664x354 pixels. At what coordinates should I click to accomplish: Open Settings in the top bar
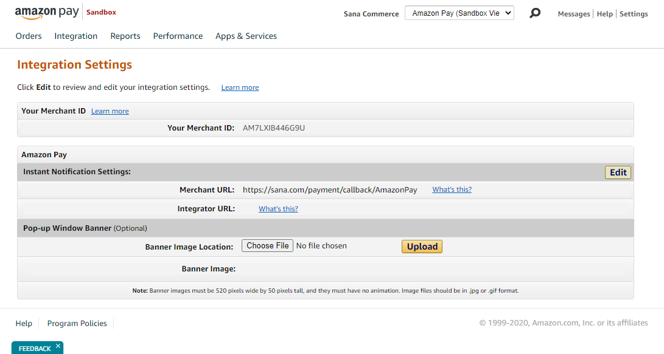[634, 14]
